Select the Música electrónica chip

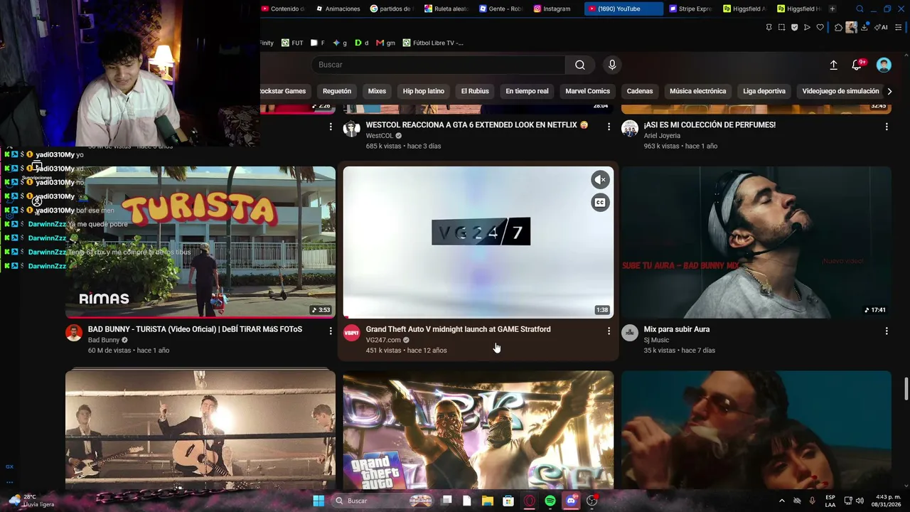pos(697,91)
